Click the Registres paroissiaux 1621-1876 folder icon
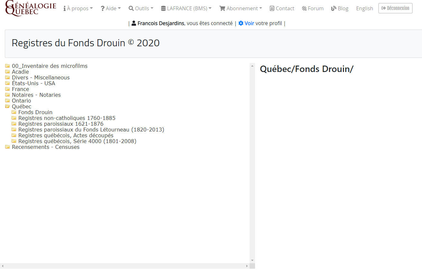The height and width of the screenshot is (270, 422). (14, 124)
